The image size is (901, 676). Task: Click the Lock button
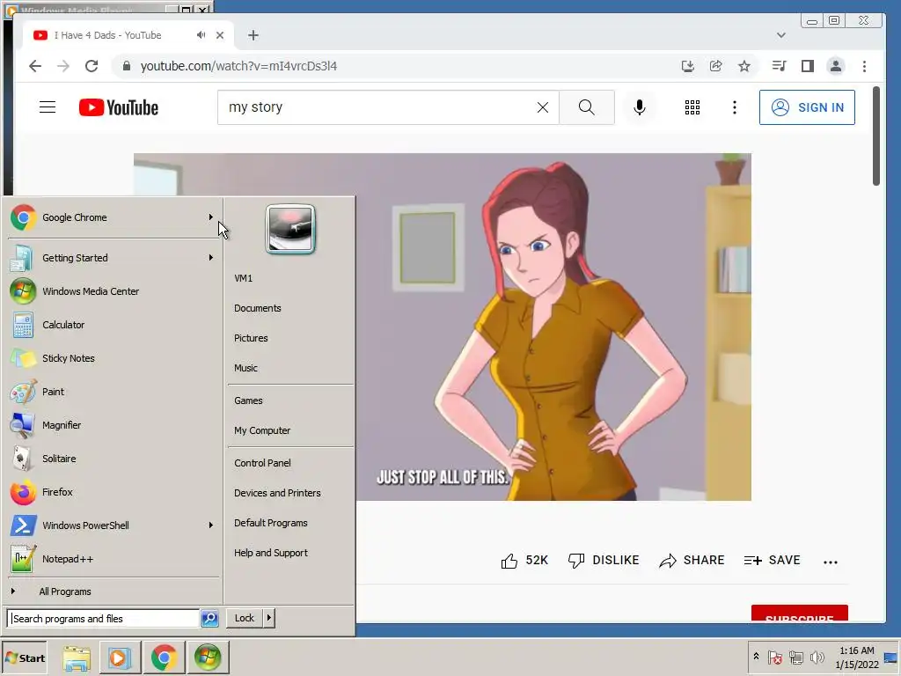pos(245,618)
